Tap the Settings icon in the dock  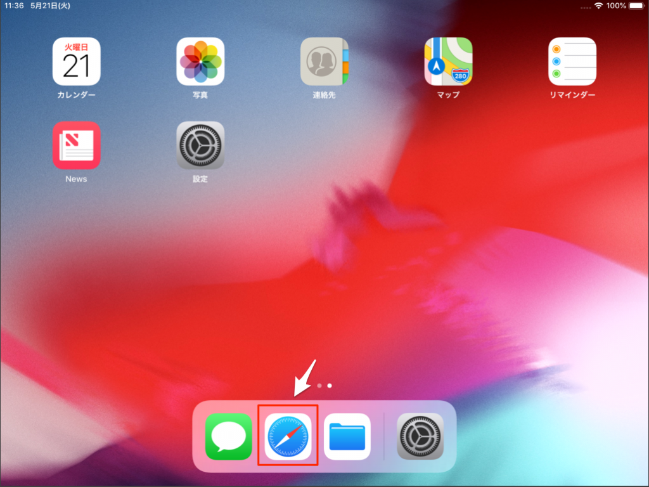420,436
